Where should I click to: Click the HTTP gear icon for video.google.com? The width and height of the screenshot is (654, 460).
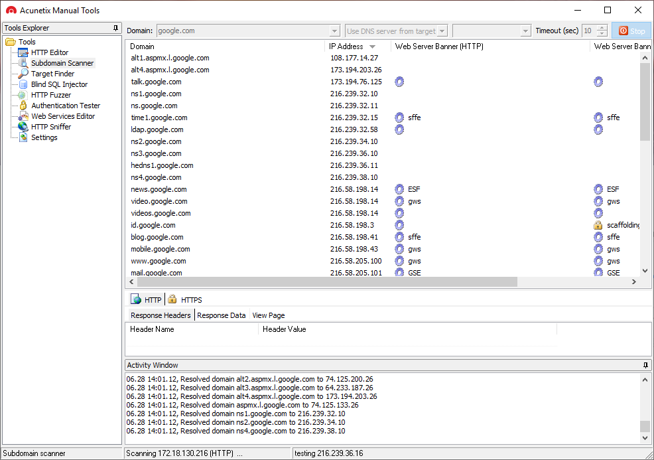click(399, 201)
